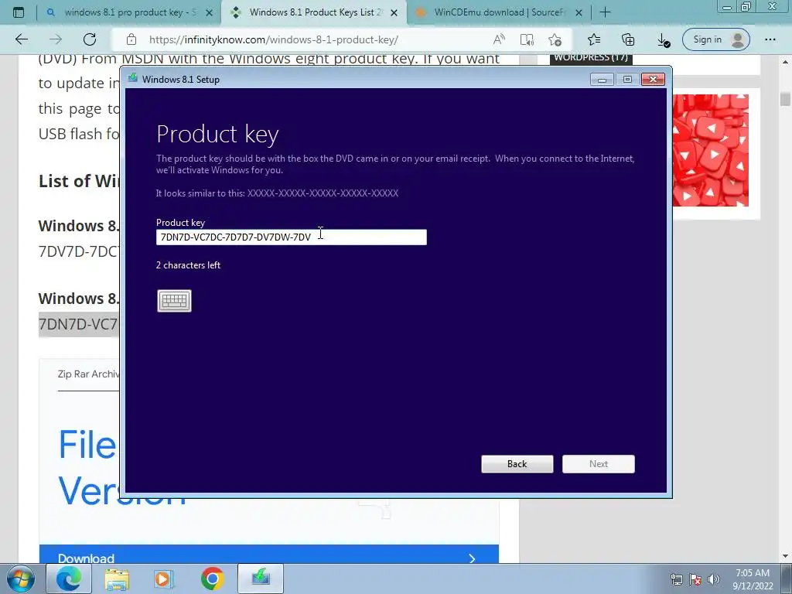This screenshot has height=594, width=792.
Task: Open the WORDPRESS (17) category link
Action: [591, 59]
